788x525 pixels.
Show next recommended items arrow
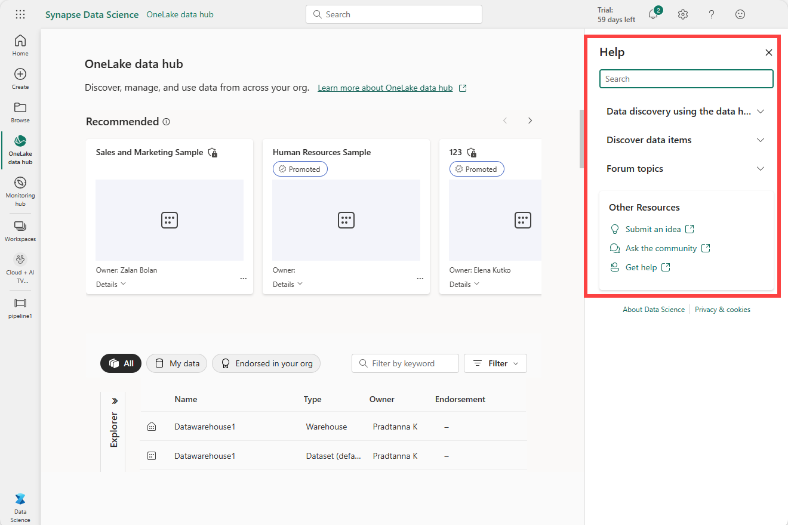pyautogui.click(x=530, y=121)
